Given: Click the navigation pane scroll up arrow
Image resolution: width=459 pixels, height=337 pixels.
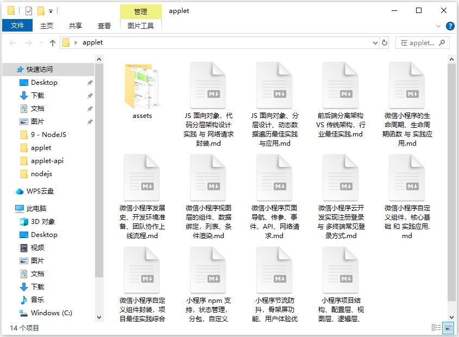Looking at the screenshot, I should pyautogui.click(x=99, y=59).
